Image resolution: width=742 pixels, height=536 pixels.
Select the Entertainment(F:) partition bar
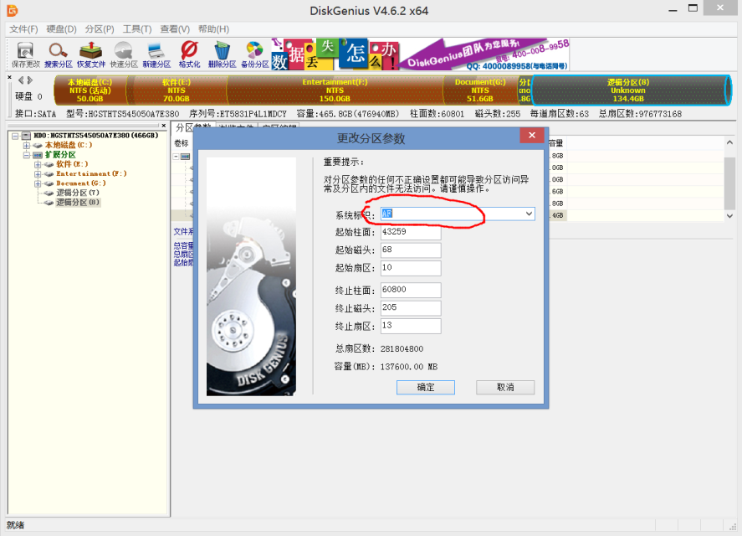(x=335, y=90)
